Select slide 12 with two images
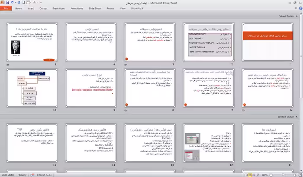The image size is (303, 177). 209,143
